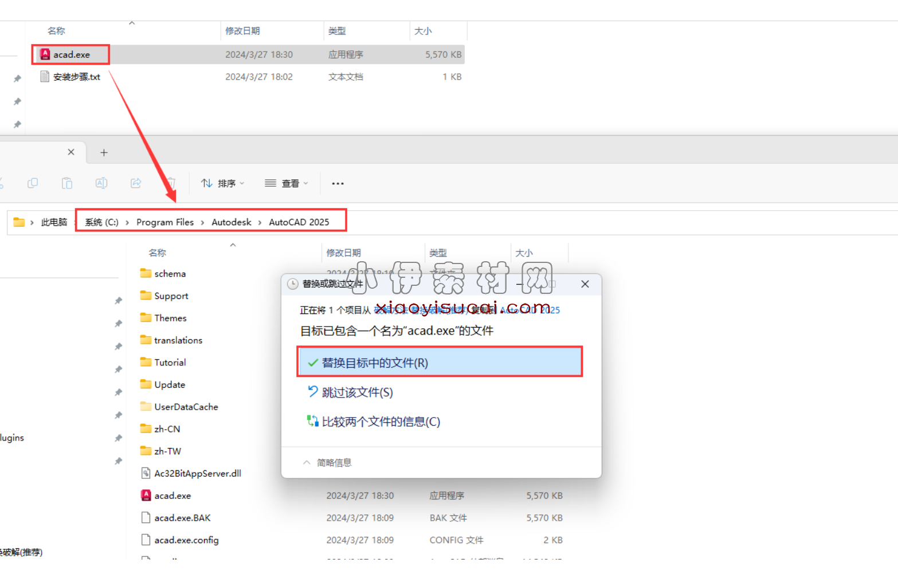Viewport: 898px width, 578px height.
Task: Open the Support folder
Action: [164, 296]
